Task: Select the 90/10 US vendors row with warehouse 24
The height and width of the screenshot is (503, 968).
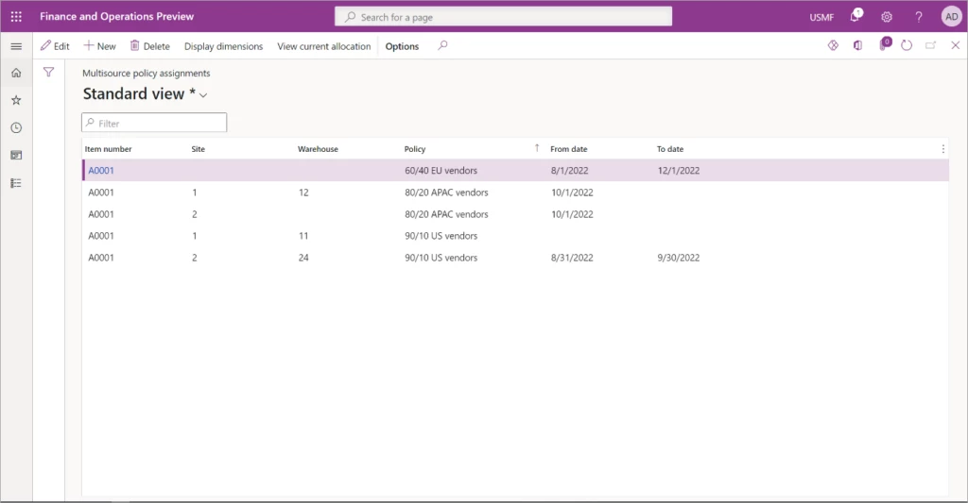Action: (x=515, y=258)
